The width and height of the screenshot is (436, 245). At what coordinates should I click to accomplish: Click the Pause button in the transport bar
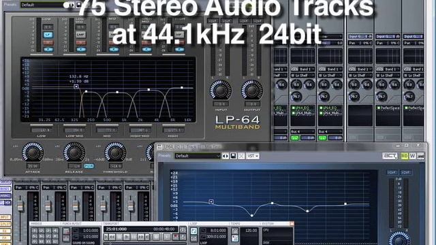pos(134,237)
